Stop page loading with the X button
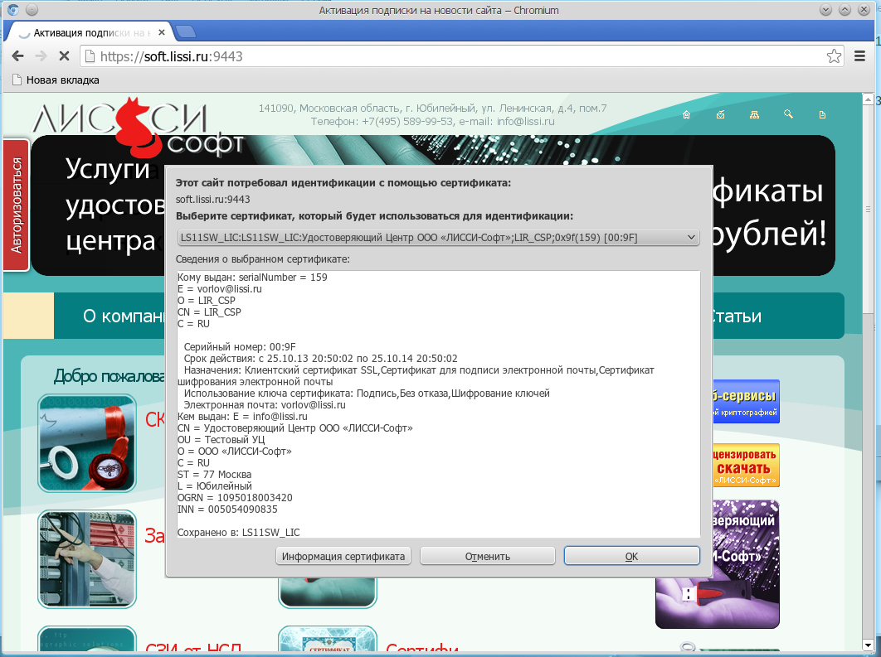 [64, 56]
